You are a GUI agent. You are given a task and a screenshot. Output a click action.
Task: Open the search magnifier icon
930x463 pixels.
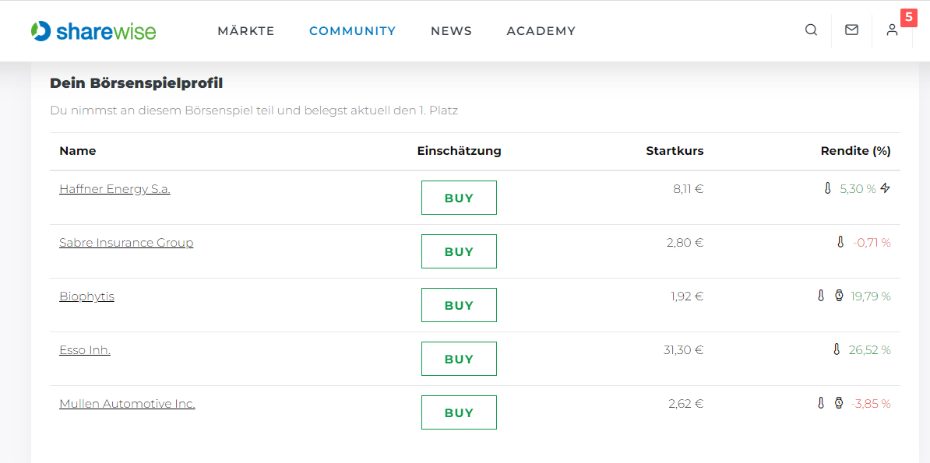811,30
